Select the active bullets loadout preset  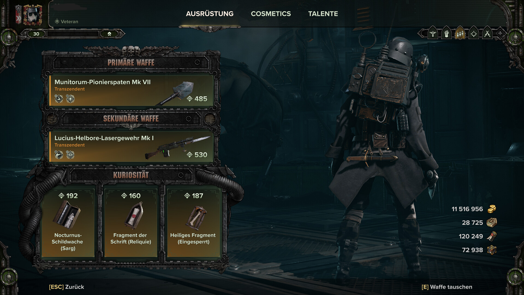(x=460, y=34)
